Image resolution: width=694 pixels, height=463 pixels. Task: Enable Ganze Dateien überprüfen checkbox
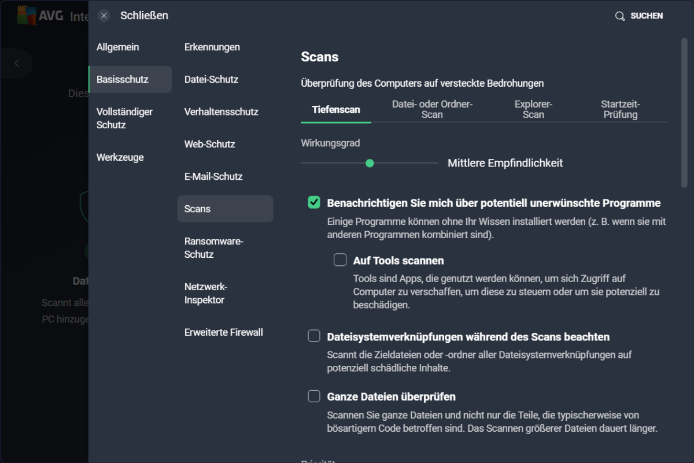(314, 396)
